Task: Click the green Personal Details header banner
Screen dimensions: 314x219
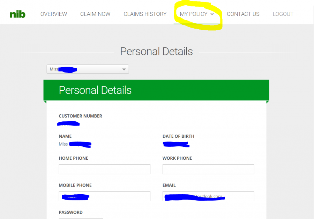Action: pos(156,90)
